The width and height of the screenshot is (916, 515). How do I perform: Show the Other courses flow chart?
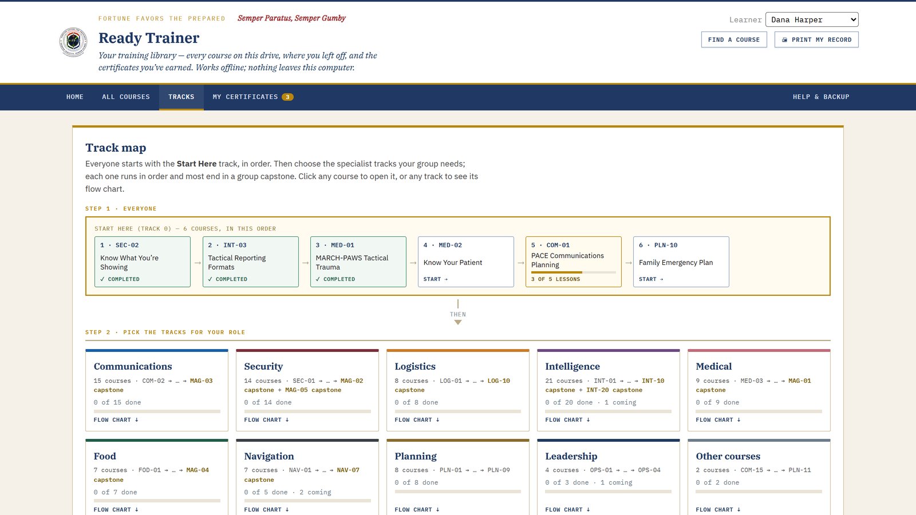point(718,510)
